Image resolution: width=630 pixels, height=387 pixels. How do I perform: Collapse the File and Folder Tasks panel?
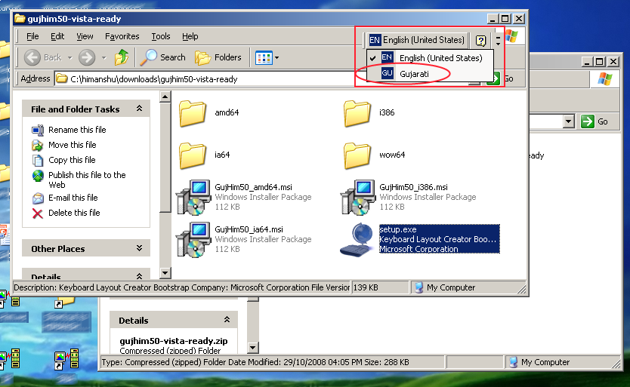[x=140, y=109]
